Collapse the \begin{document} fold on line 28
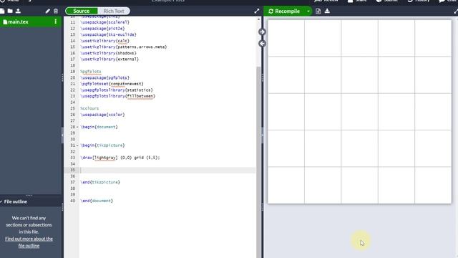 [x=77, y=127]
